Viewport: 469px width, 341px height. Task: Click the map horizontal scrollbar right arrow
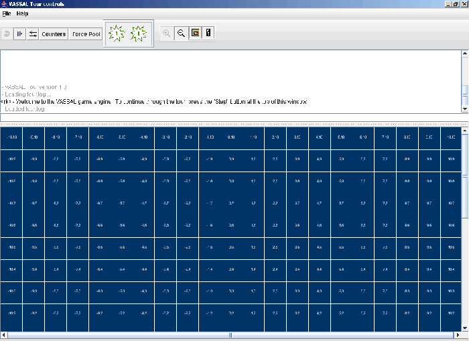pos(458,335)
